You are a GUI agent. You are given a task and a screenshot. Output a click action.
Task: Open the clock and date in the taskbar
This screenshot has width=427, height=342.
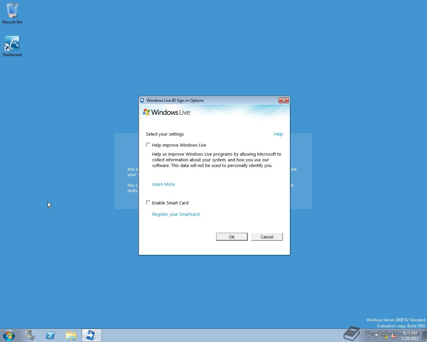pyautogui.click(x=410, y=336)
